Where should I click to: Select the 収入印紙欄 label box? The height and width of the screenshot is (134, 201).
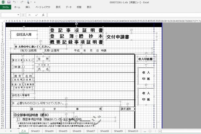click(x=145, y=59)
